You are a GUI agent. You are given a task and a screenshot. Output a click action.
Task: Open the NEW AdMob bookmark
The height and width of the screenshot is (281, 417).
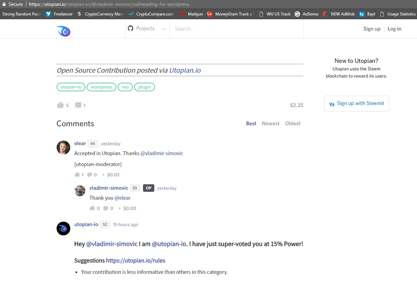tap(339, 14)
